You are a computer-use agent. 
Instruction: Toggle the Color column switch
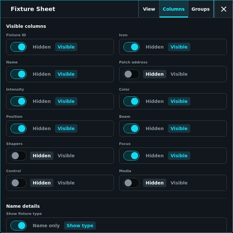pyautogui.click(x=131, y=101)
